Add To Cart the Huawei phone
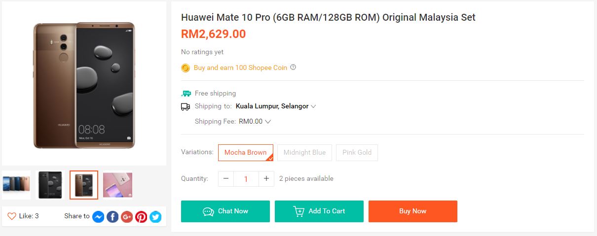 [x=319, y=211]
